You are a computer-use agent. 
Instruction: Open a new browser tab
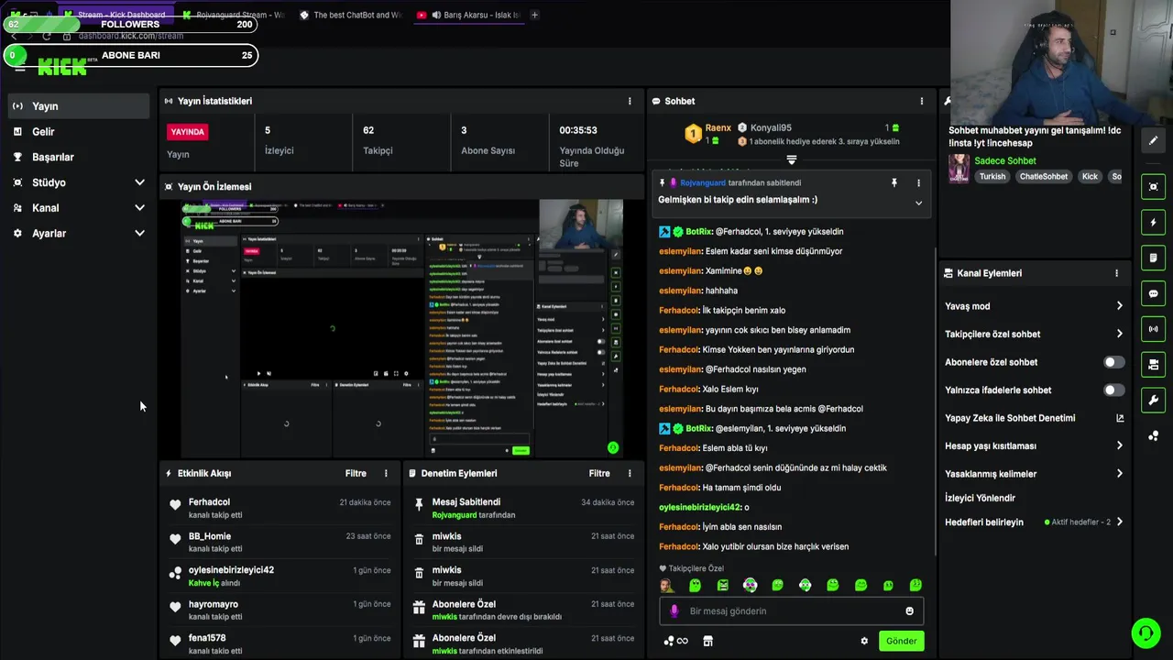[535, 15]
